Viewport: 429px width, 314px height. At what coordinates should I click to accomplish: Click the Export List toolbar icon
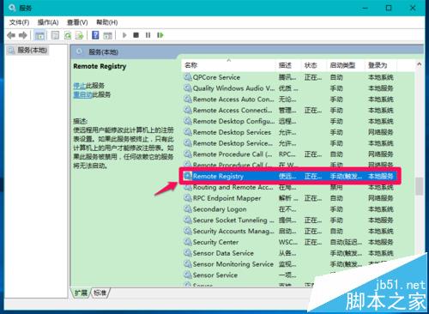[79, 35]
